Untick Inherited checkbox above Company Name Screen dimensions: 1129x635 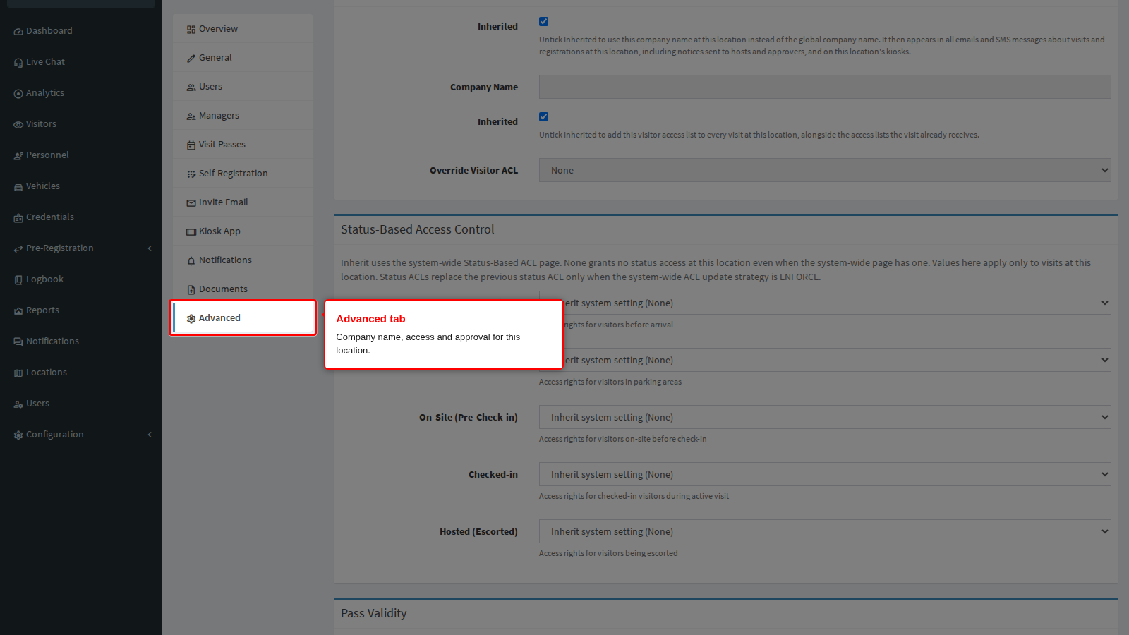click(x=543, y=22)
